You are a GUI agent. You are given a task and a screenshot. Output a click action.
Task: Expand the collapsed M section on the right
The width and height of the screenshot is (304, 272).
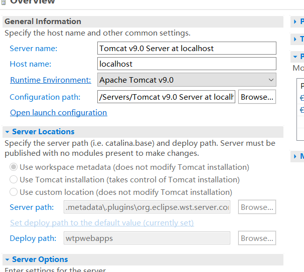pyautogui.click(x=295, y=156)
